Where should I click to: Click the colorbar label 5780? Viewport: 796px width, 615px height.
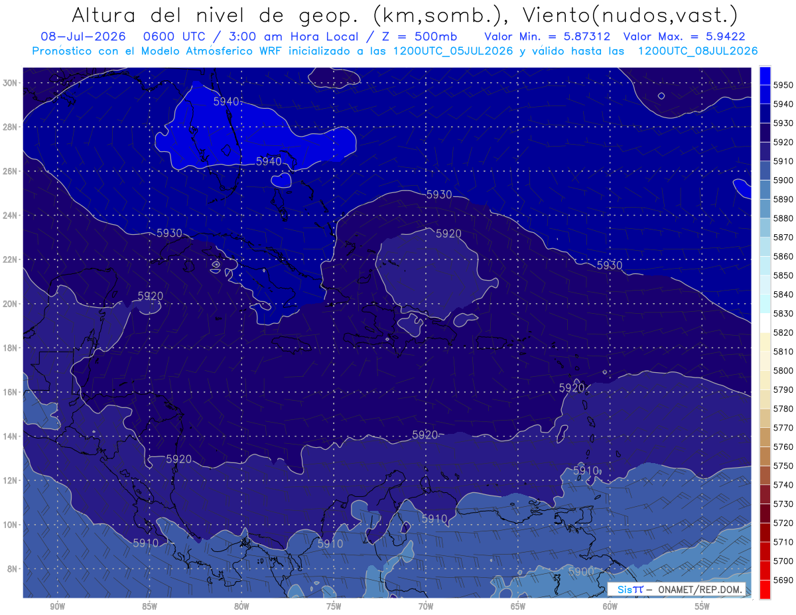(783, 409)
